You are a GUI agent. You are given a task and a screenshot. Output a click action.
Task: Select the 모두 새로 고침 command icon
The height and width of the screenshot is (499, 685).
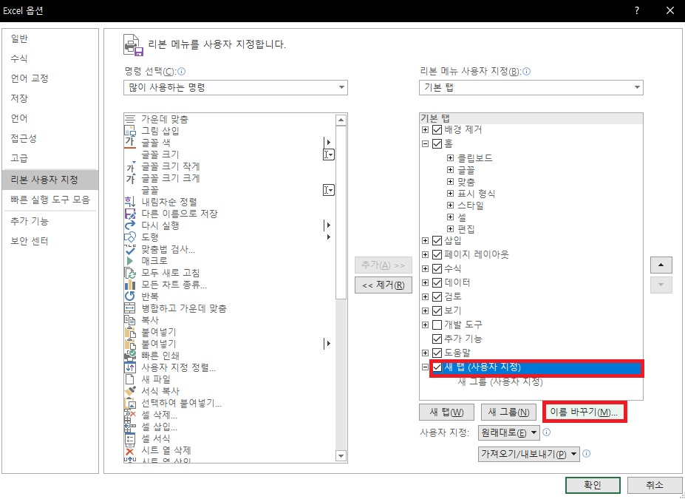(x=130, y=273)
